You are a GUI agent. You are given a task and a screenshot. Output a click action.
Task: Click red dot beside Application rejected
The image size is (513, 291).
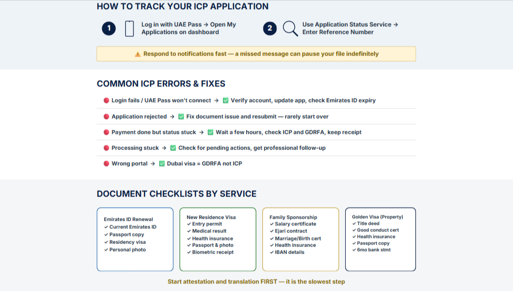click(x=106, y=116)
